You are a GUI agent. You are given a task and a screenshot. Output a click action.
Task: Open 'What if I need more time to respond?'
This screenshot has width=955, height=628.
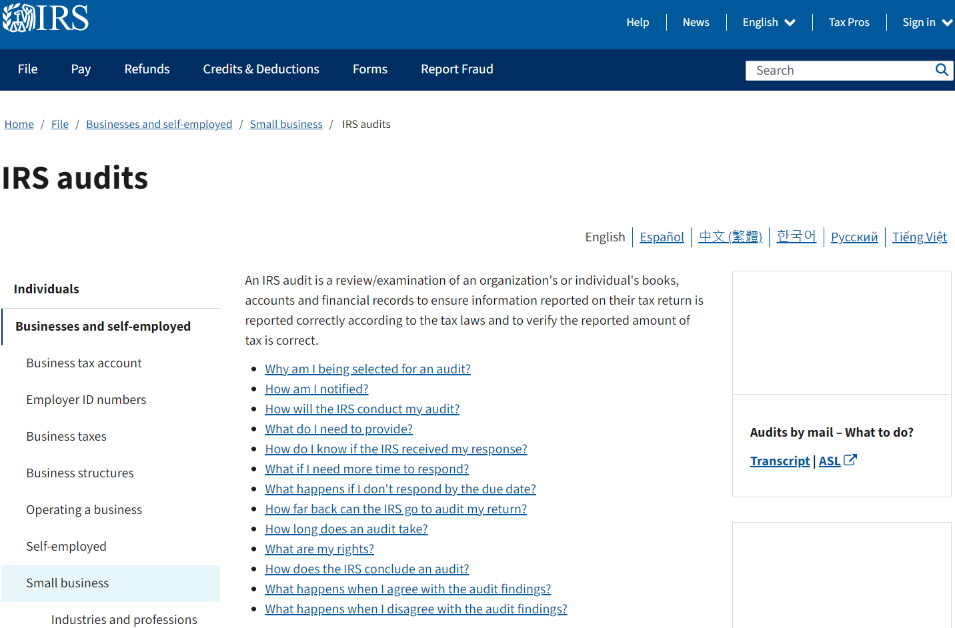pos(367,469)
